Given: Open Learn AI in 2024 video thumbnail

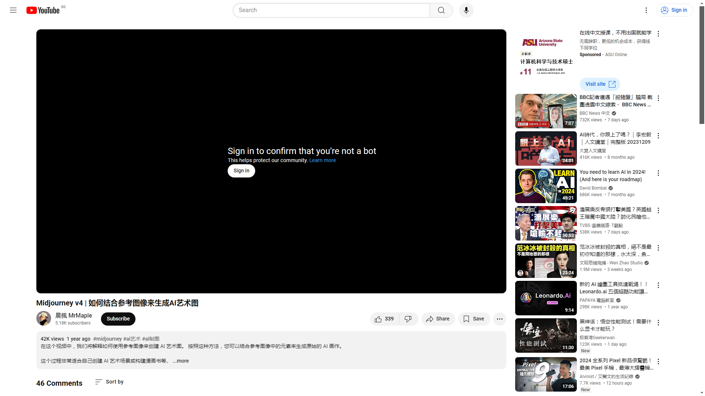Looking at the screenshot, I should click(546, 186).
